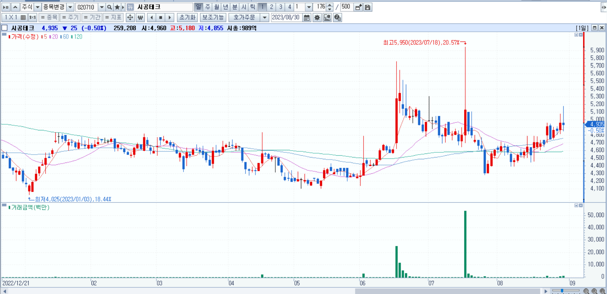Click the 호가주문 button
607x294 pixels.
pos(245,17)
